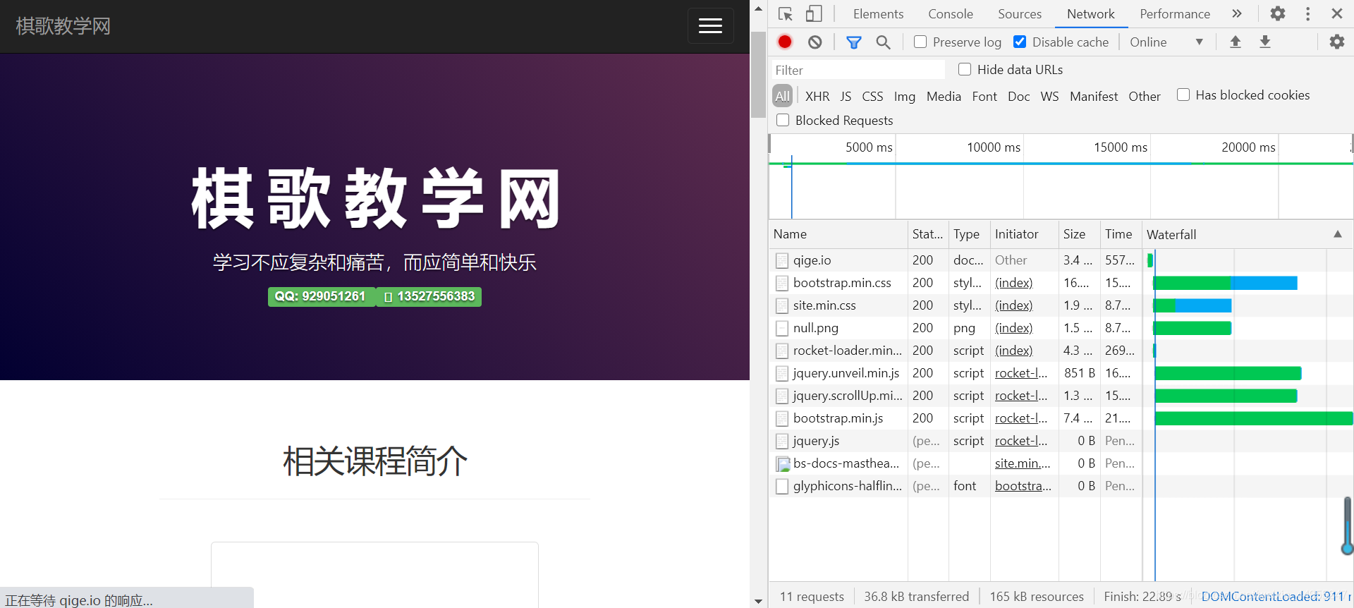Uncheck Disable cache checkbox
Screen dimensions: 1354x608
tap(1020, 42)
